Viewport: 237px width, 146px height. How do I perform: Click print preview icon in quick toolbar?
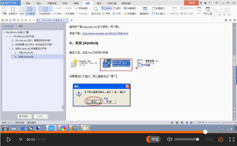[x=22, y=20]
